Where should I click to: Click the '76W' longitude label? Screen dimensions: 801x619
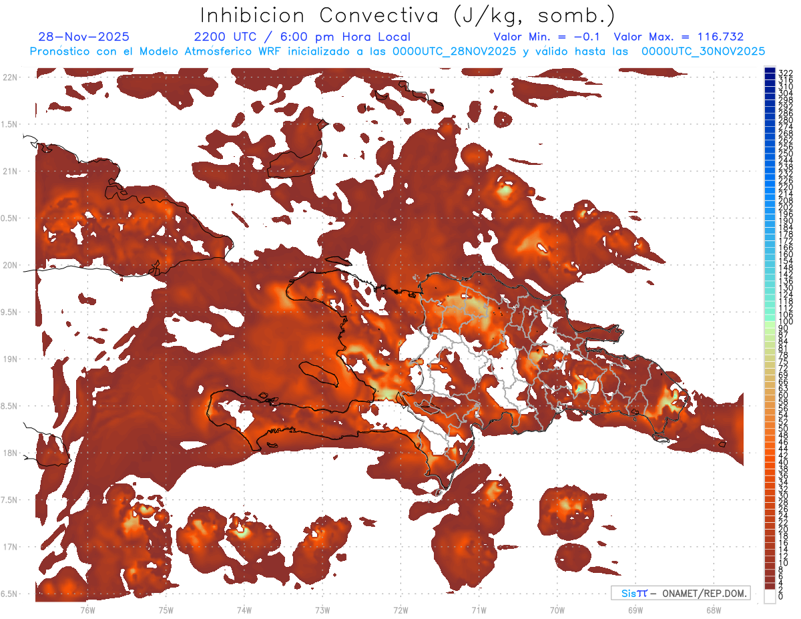pos(87,610)
